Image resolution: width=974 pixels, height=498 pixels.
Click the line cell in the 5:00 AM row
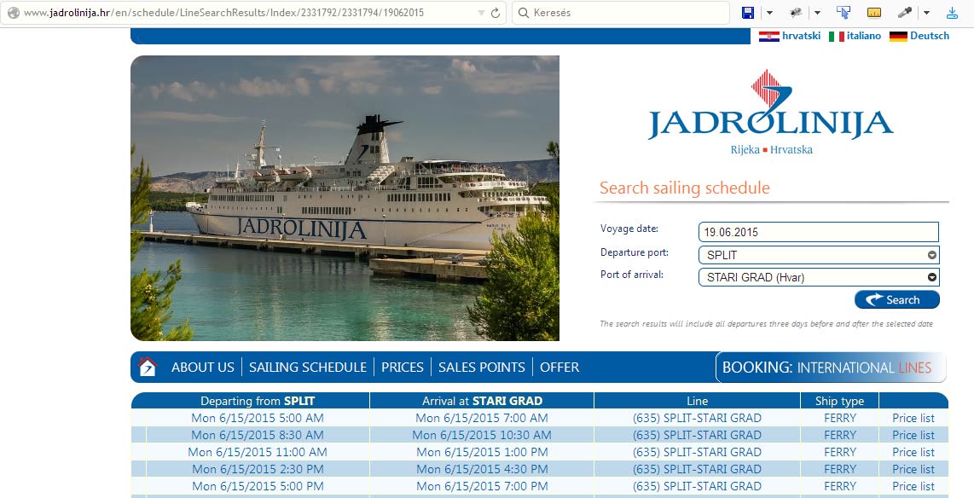tap(697, 418)
